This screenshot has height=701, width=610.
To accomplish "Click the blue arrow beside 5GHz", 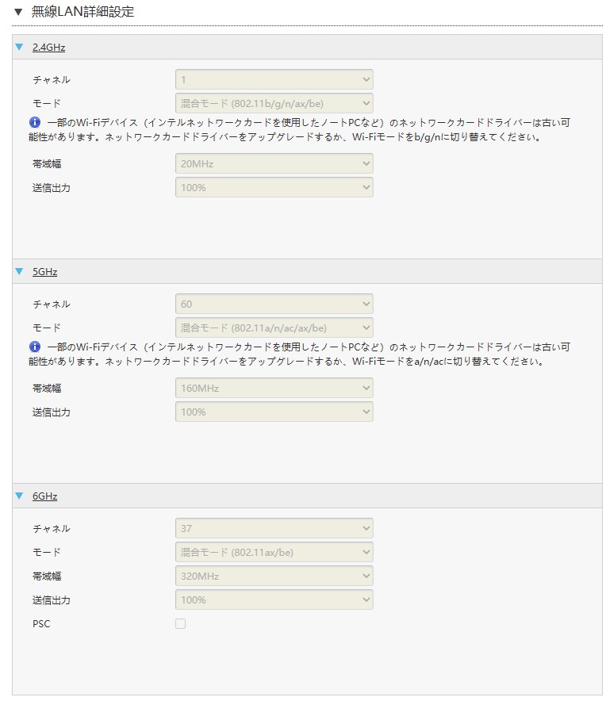I will [19, 272].
